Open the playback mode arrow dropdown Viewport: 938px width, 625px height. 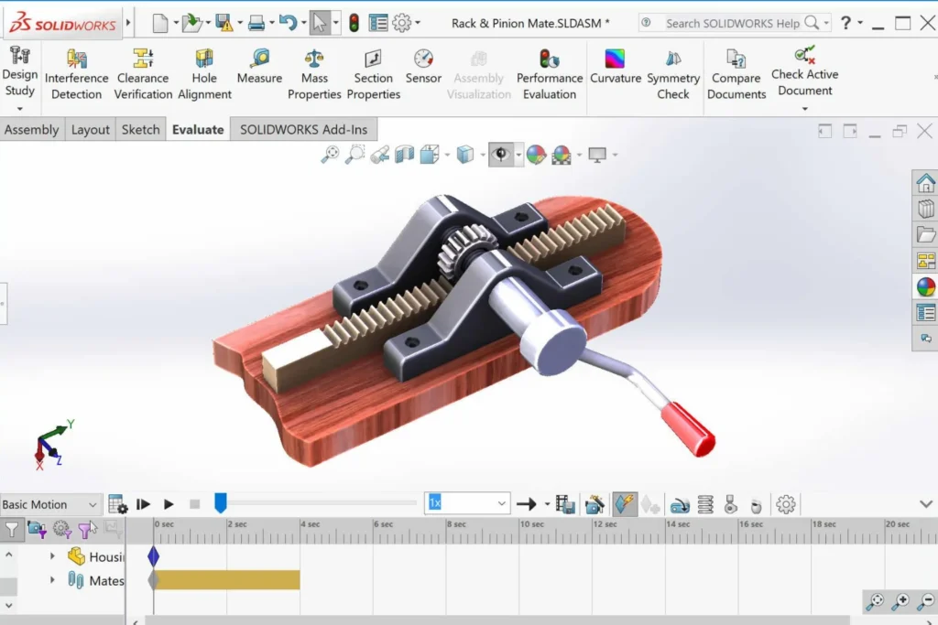[x=547, y=505]
